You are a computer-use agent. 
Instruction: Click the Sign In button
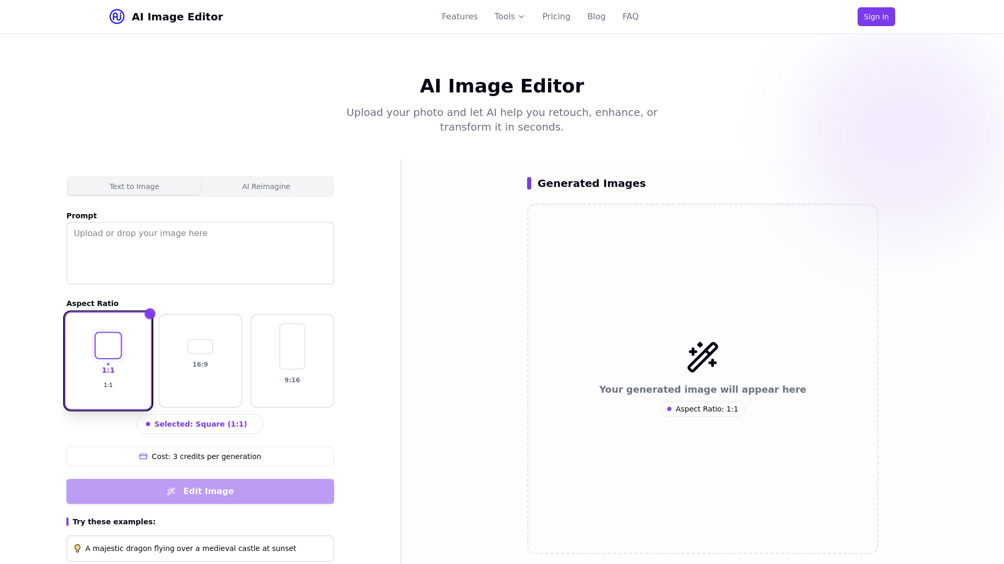876,16
